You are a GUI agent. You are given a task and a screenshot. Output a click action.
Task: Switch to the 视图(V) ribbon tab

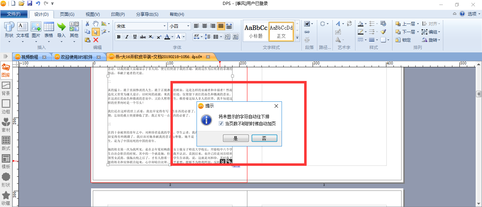click(92, 14)
